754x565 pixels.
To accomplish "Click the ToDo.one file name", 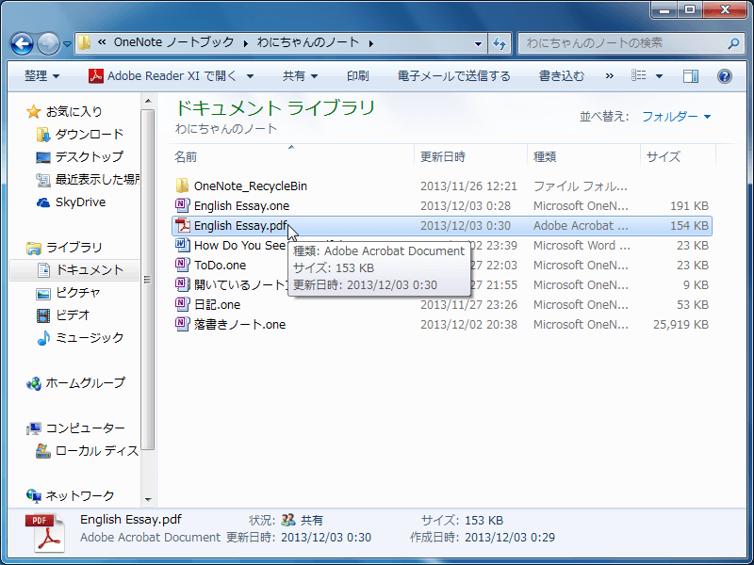I will [220, 265].
